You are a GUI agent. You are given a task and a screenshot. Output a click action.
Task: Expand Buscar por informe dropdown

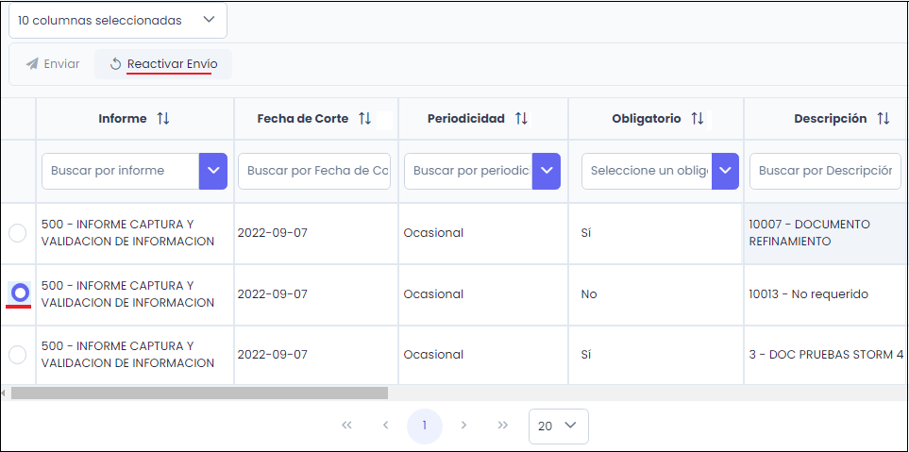pos(212,171)
